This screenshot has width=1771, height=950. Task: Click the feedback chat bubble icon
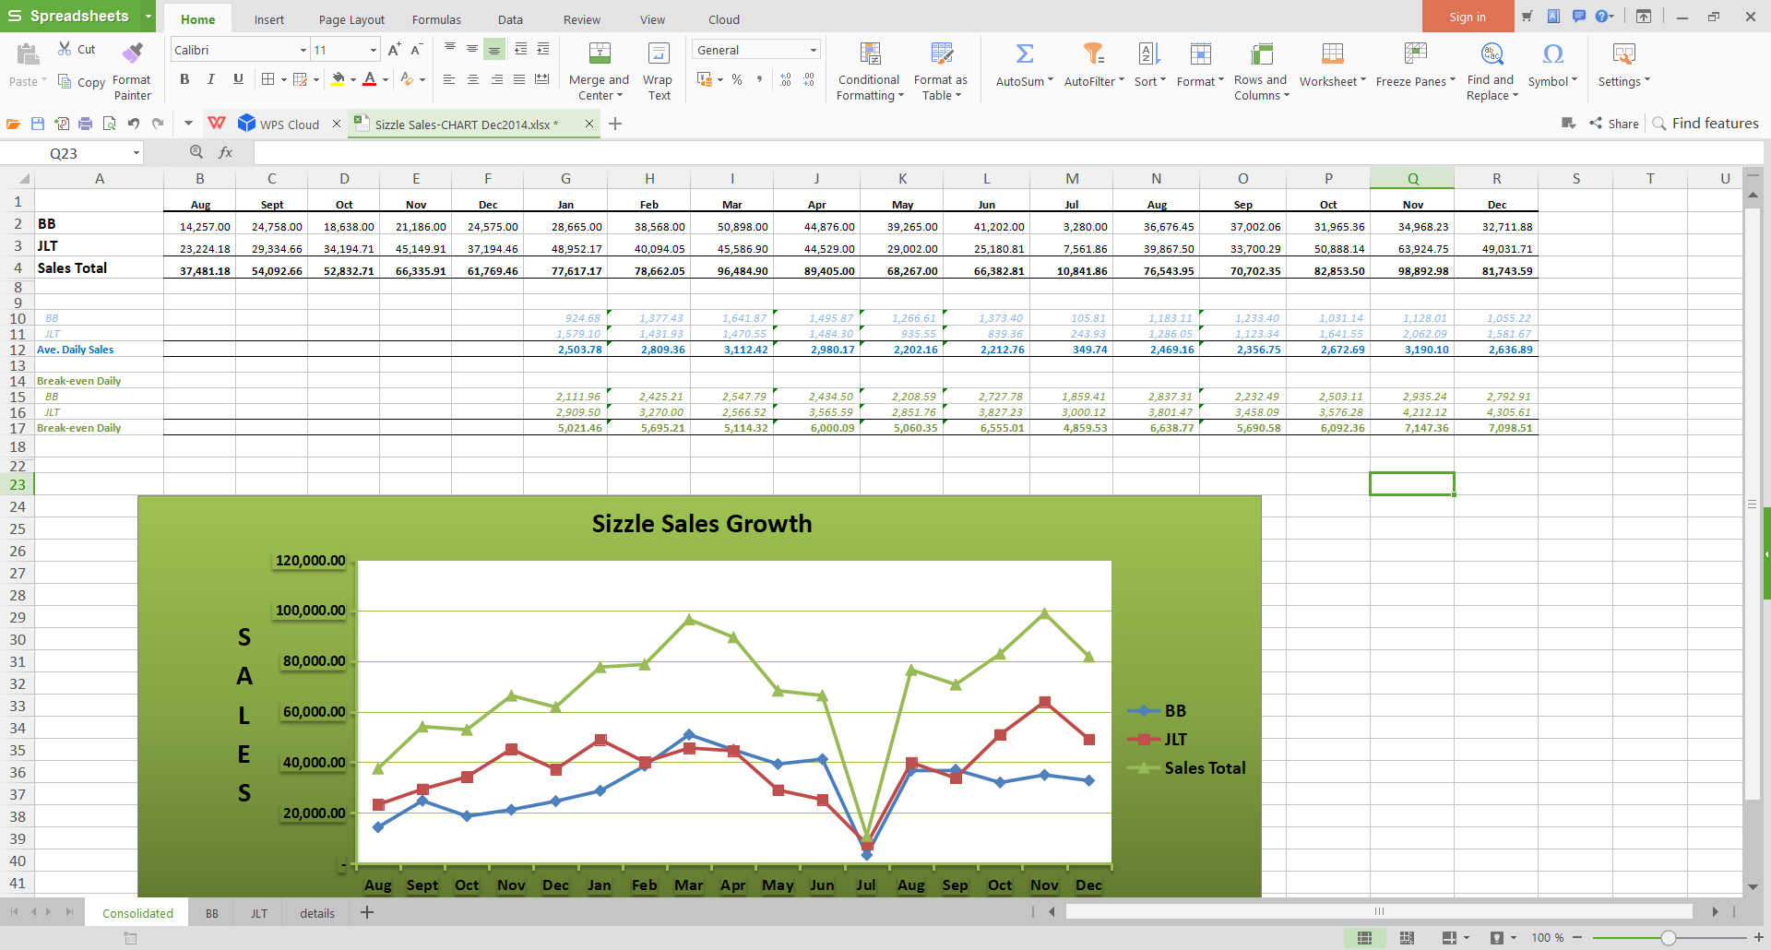1578,17
